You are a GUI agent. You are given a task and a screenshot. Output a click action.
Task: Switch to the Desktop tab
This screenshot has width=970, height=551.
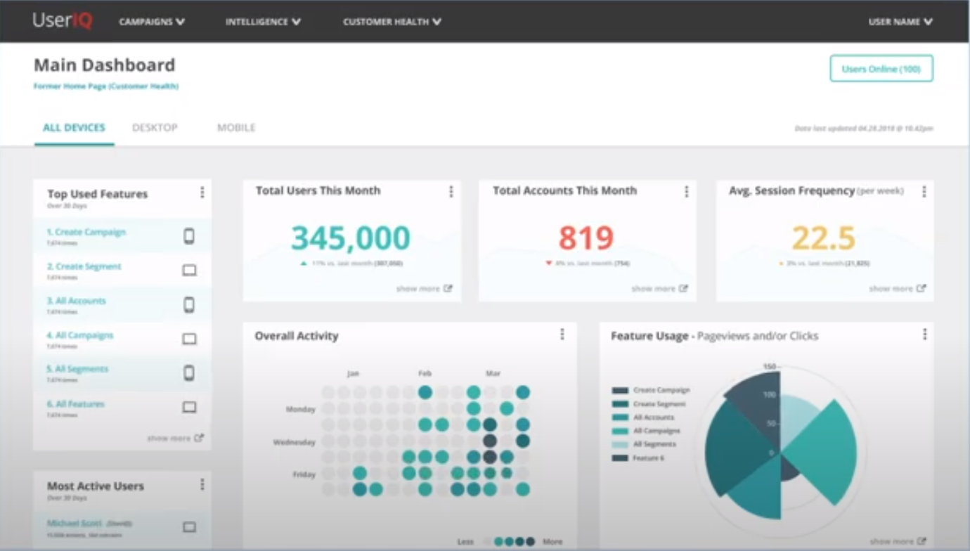point(155,128)
